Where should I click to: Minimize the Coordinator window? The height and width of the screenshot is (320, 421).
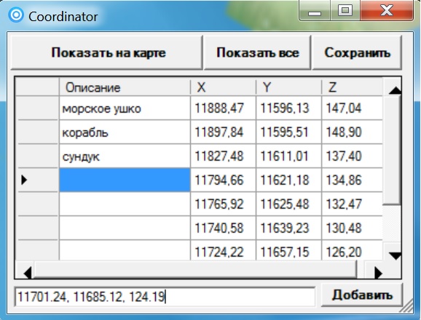(315, 11)
